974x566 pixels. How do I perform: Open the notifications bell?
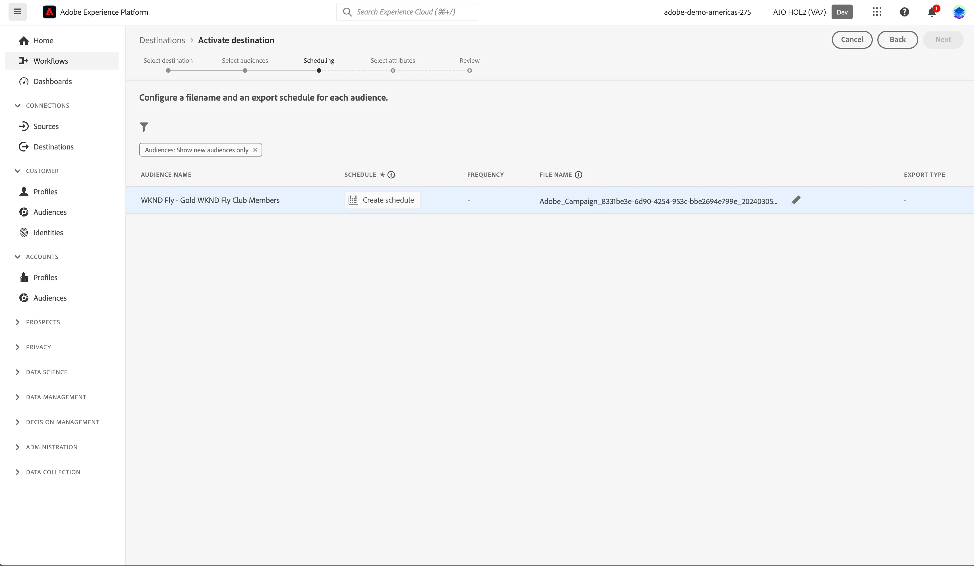point(932,13)
